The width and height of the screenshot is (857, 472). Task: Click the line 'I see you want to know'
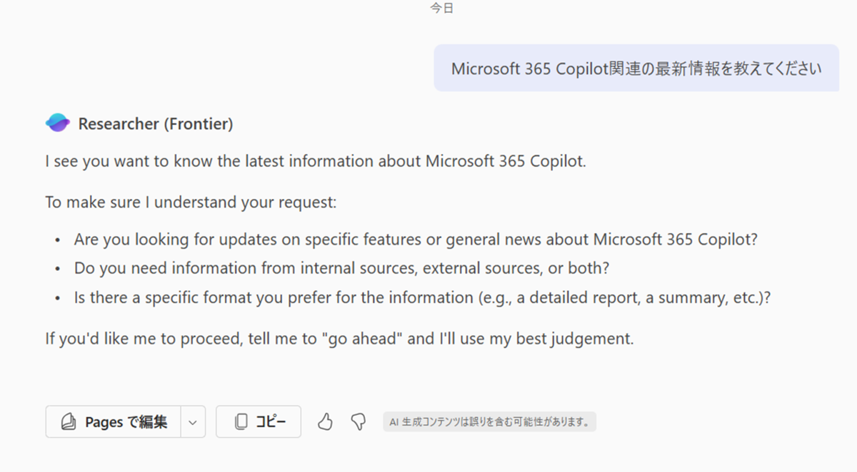(x=316, y=161)
